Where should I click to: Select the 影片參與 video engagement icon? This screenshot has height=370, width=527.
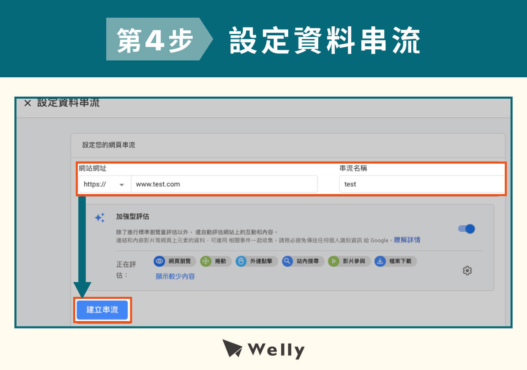point(333,261)
